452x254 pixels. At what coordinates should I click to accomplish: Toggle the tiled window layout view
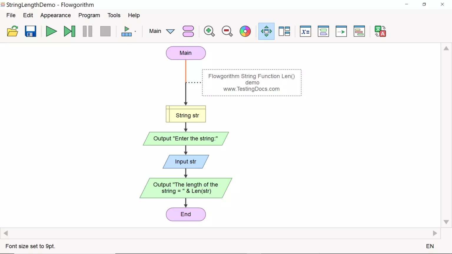[x=284, y=31]
